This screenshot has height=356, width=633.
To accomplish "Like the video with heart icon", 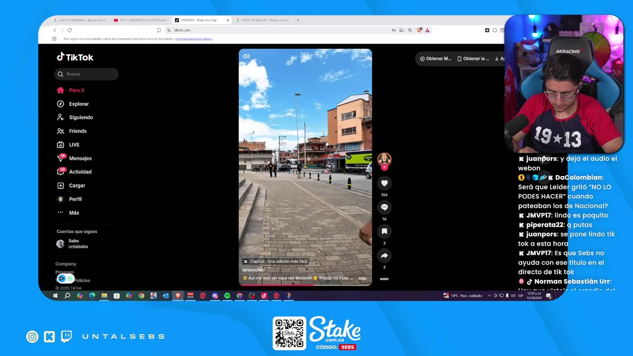I will [x=384, y=183].
